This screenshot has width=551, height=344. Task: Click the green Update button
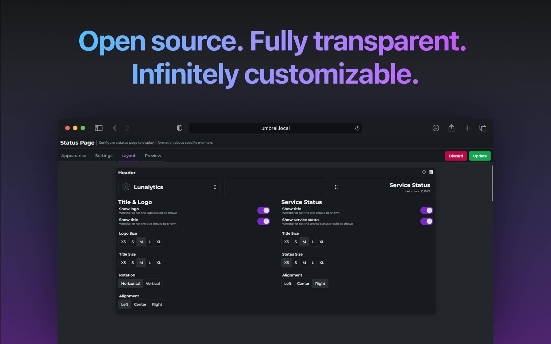(x=480, y=156)
